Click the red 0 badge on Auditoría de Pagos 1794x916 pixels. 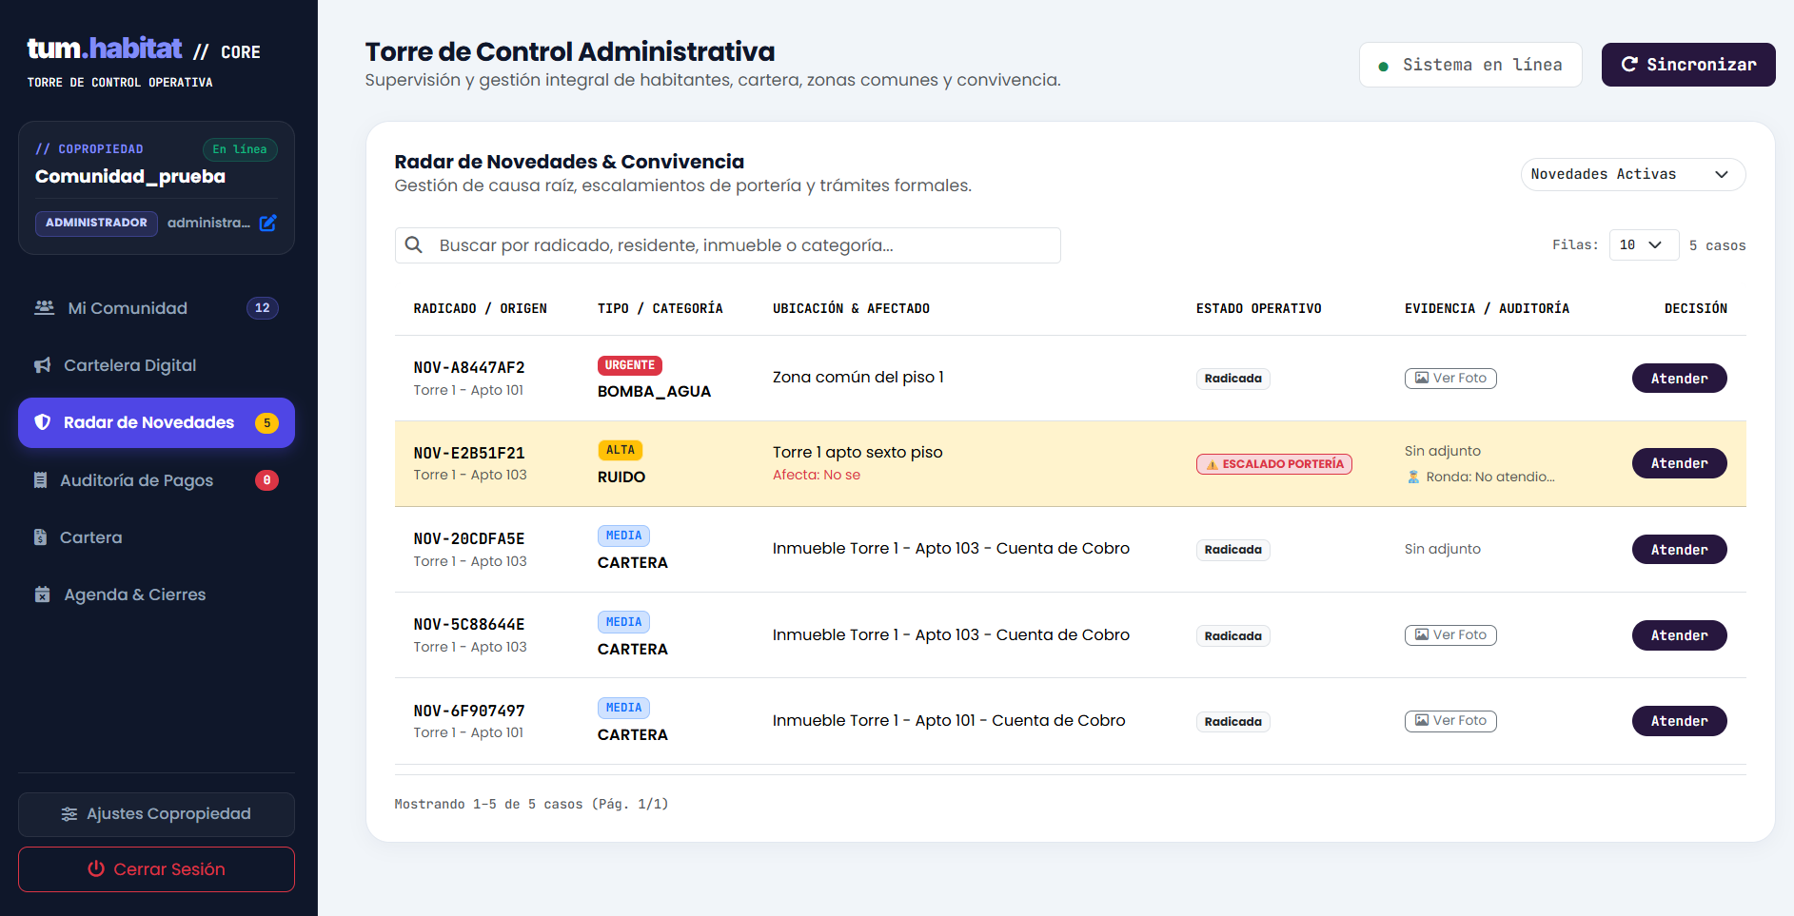click(x=266, y=480)
